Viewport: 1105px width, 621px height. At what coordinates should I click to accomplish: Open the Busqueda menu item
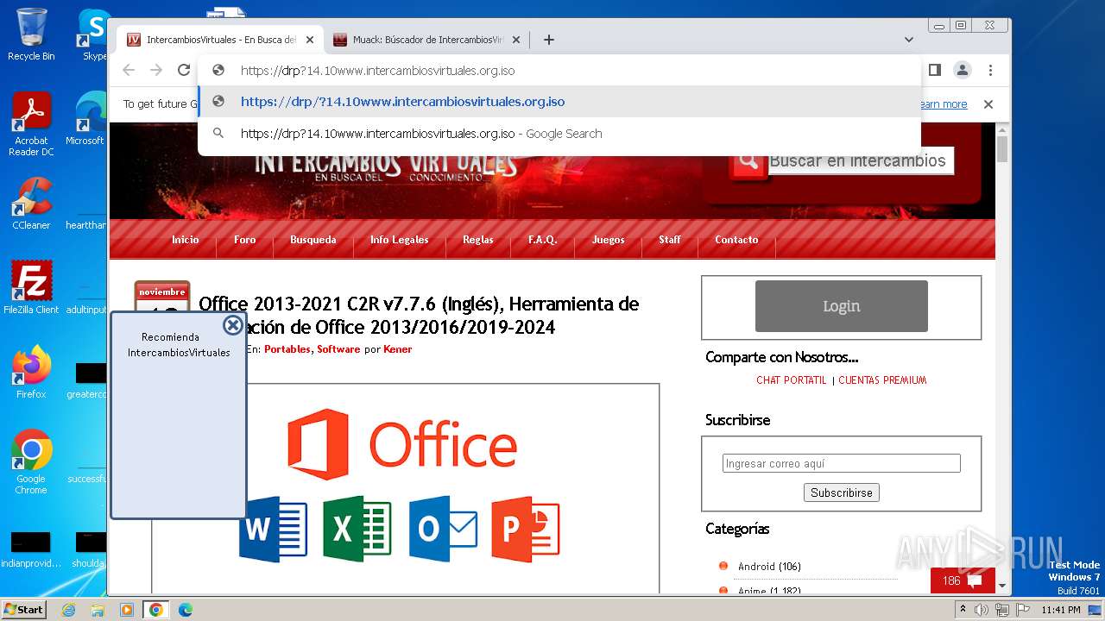[313, 240]
